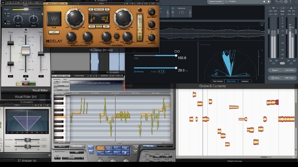
Task: Enable Ping Pong mode in H-Delay
Action: (99, 9)
